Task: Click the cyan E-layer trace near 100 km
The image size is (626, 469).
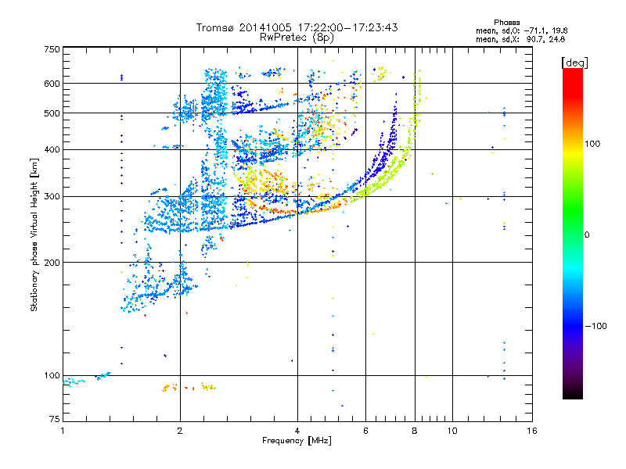Action: click(86, 379)
